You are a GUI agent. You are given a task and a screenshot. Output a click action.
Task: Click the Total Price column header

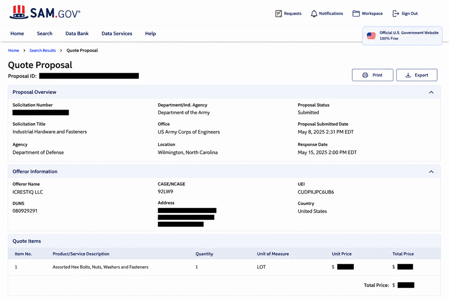coord(403,254)
